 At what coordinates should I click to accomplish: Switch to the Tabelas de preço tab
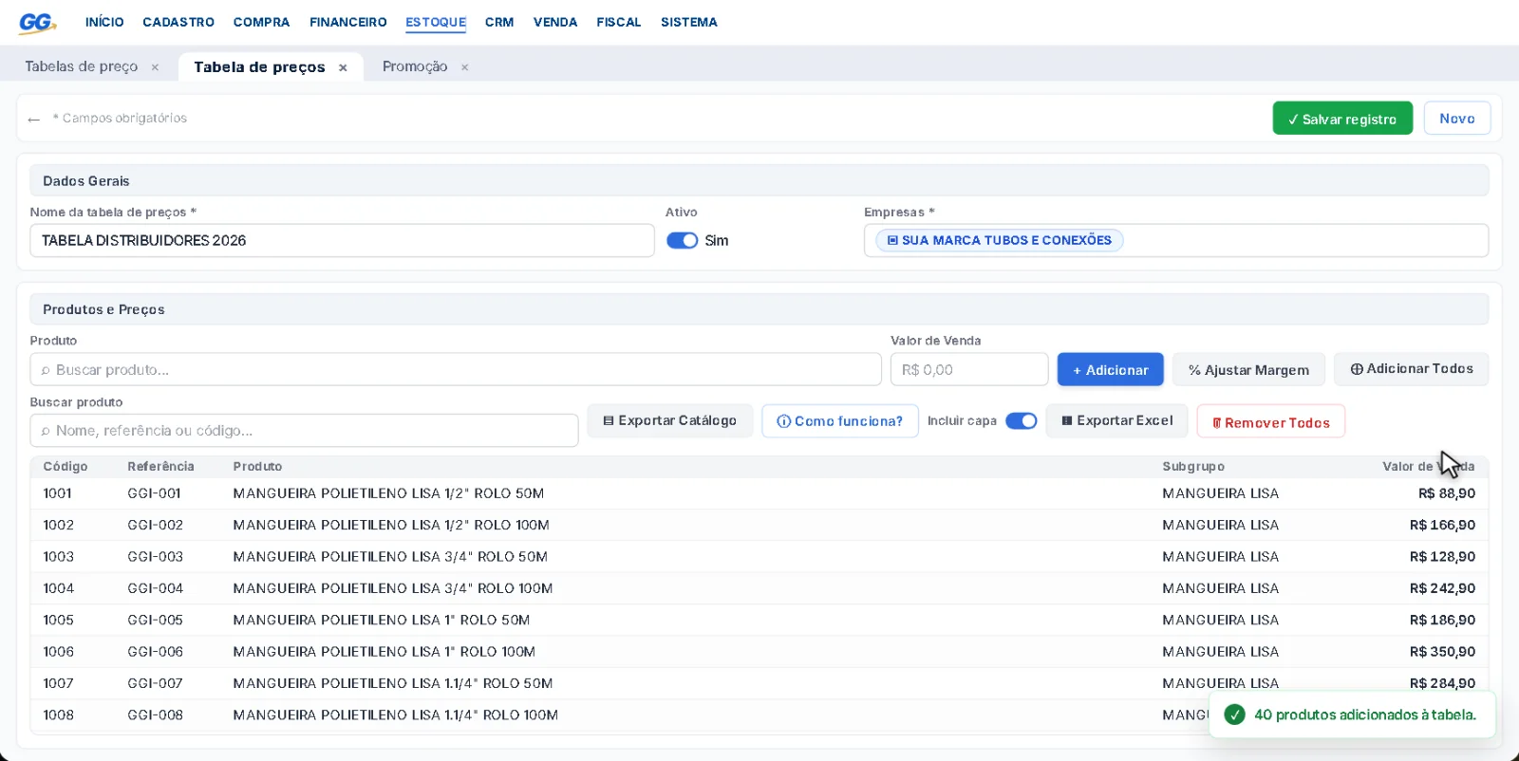pos(82,66)
